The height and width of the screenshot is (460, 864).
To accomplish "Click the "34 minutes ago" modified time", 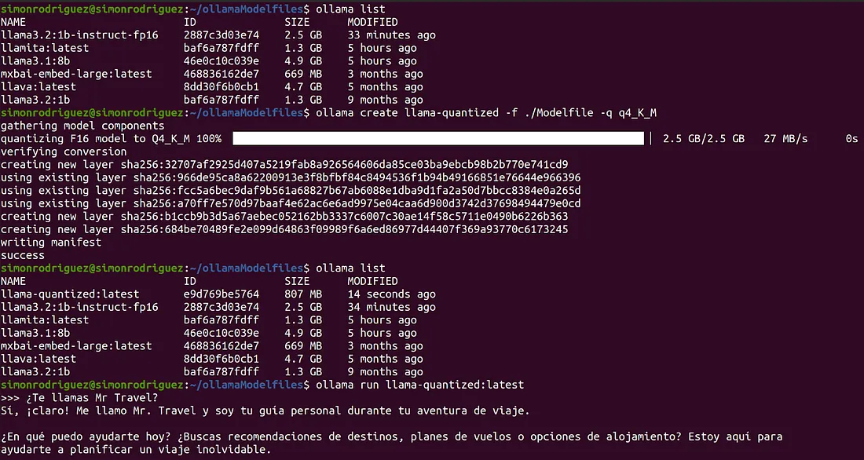I will [391, 307].
